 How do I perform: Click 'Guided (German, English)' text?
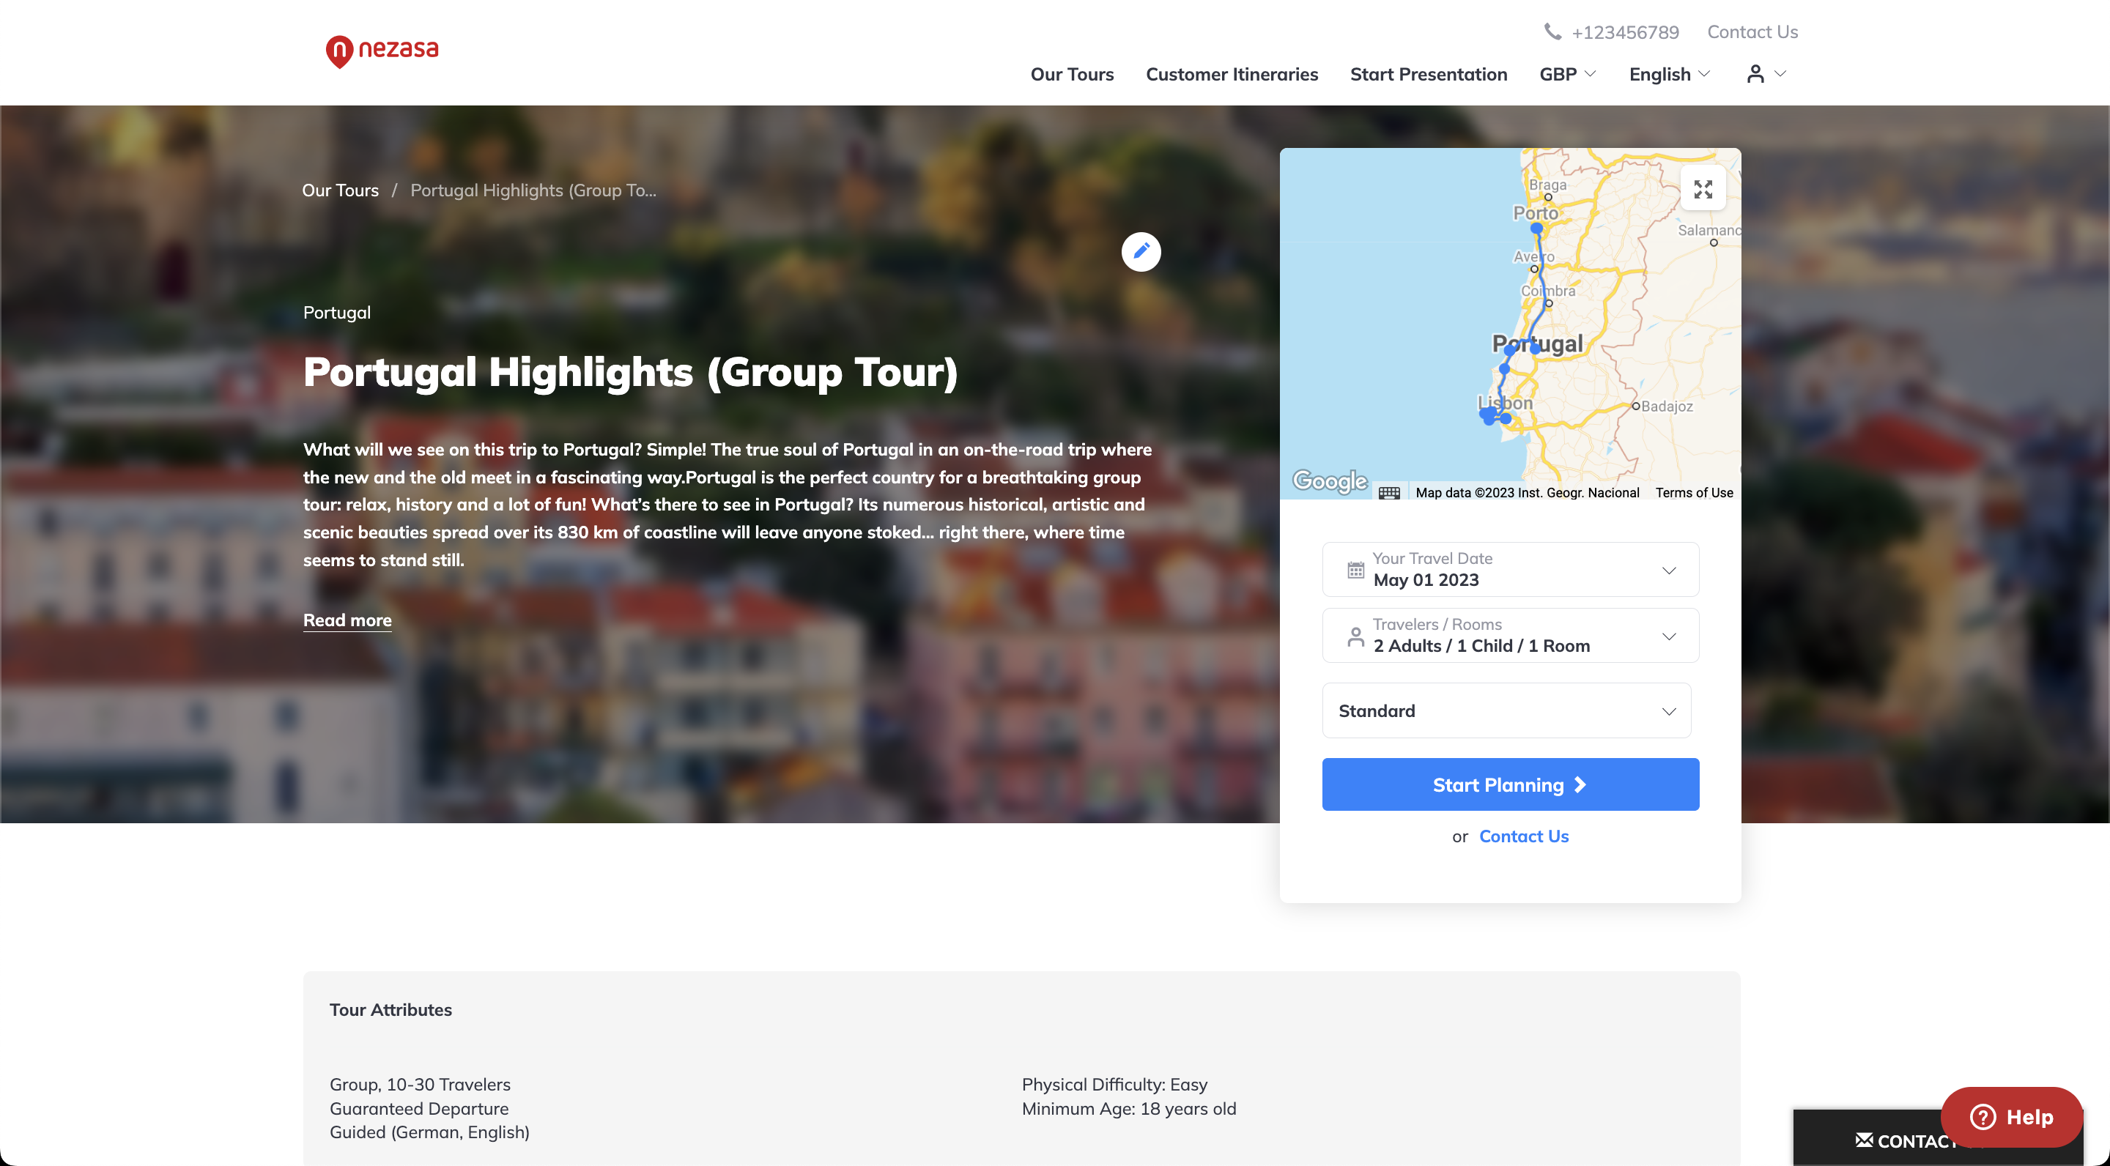coord(429,1132)
